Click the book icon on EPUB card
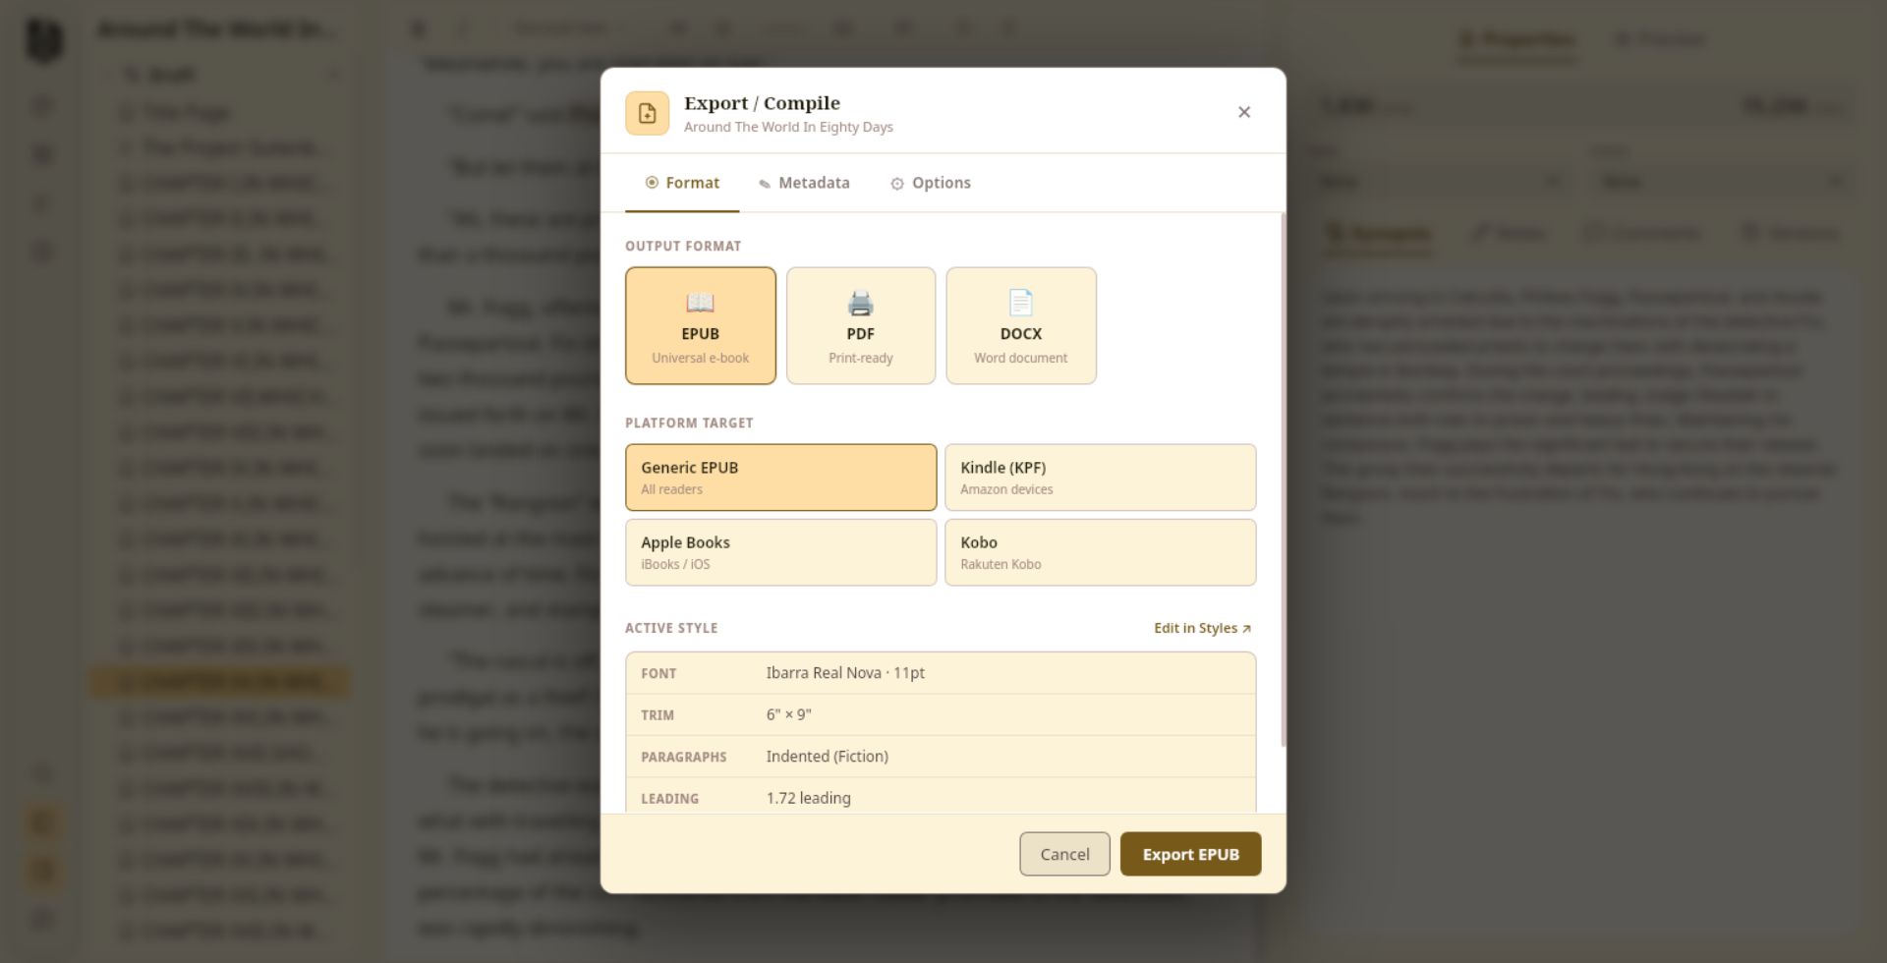This screenshot has width=1887, height=963. pyautogui.click(x=701, y=303)
